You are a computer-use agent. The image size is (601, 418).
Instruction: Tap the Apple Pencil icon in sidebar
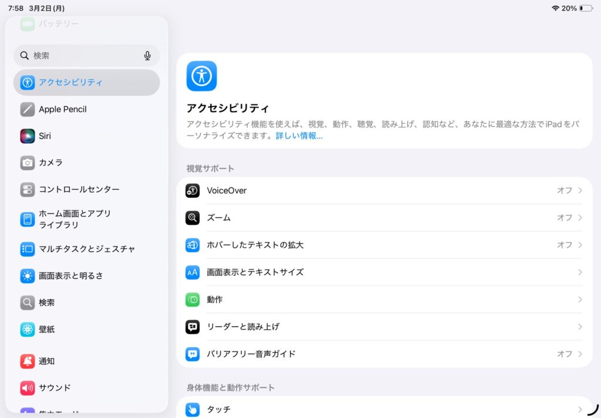point(28,109)
